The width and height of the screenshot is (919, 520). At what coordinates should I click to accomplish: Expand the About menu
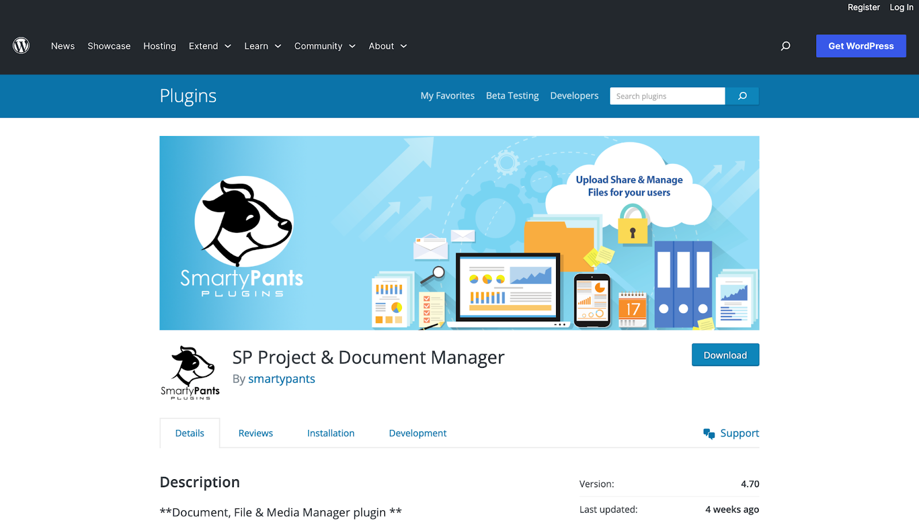[388, 46]
